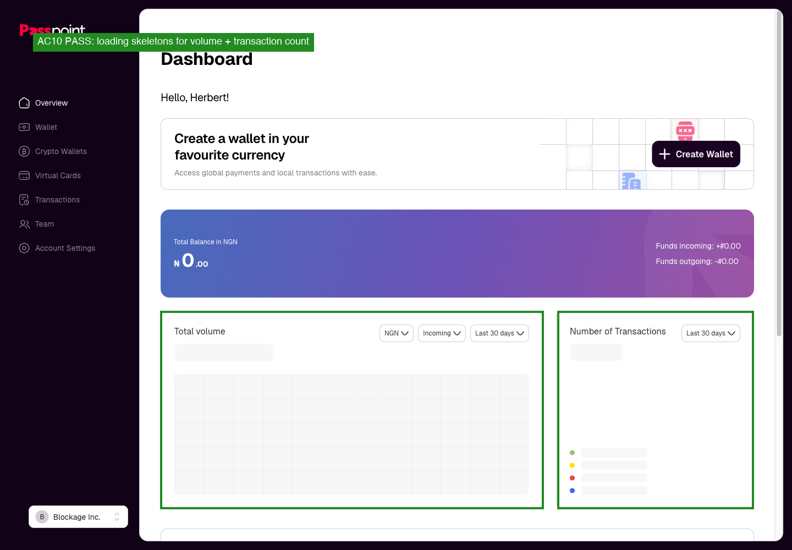This screenshot has width=792, height=550.
Task: Click the Dashboard page title
Action: [x=207, y=59]
